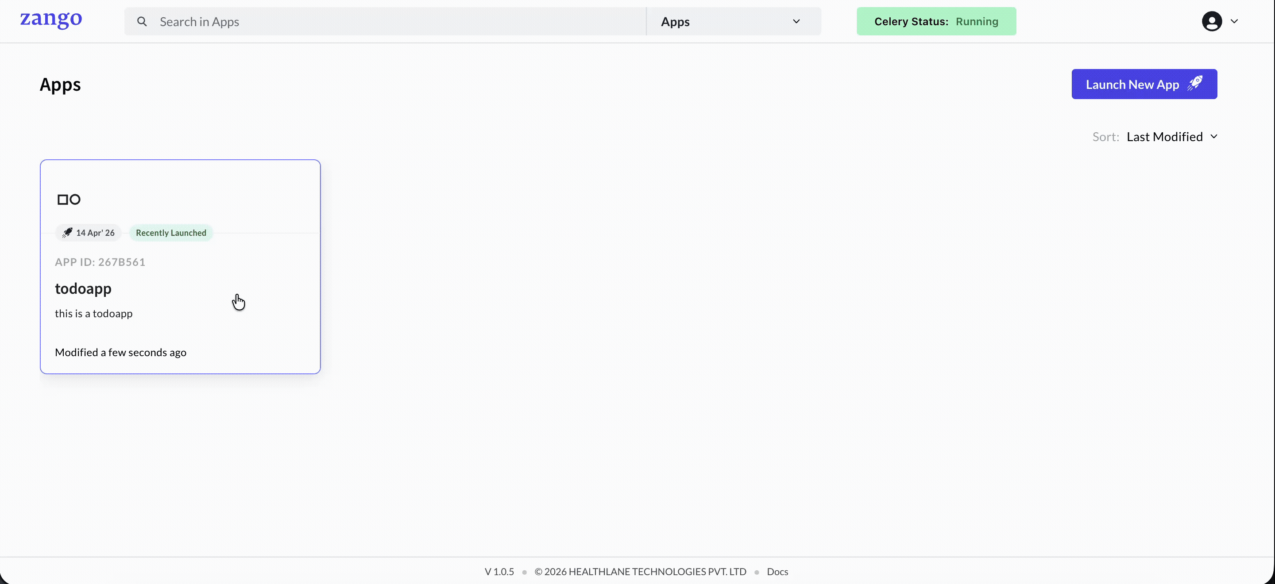The image size is (1275, 584).
Task: Click the Apps page heading
Action: click(60, 85)
